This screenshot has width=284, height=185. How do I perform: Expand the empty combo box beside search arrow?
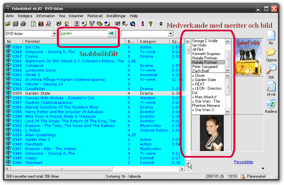(170, 34)
